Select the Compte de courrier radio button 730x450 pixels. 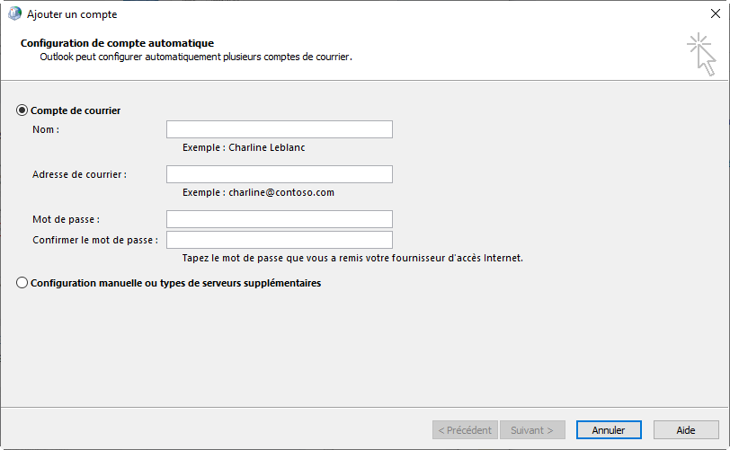pos(22,110)
